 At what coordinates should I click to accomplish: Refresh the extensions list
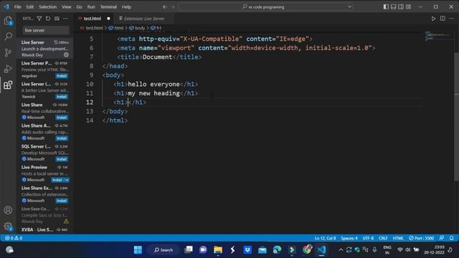(48, 19)
